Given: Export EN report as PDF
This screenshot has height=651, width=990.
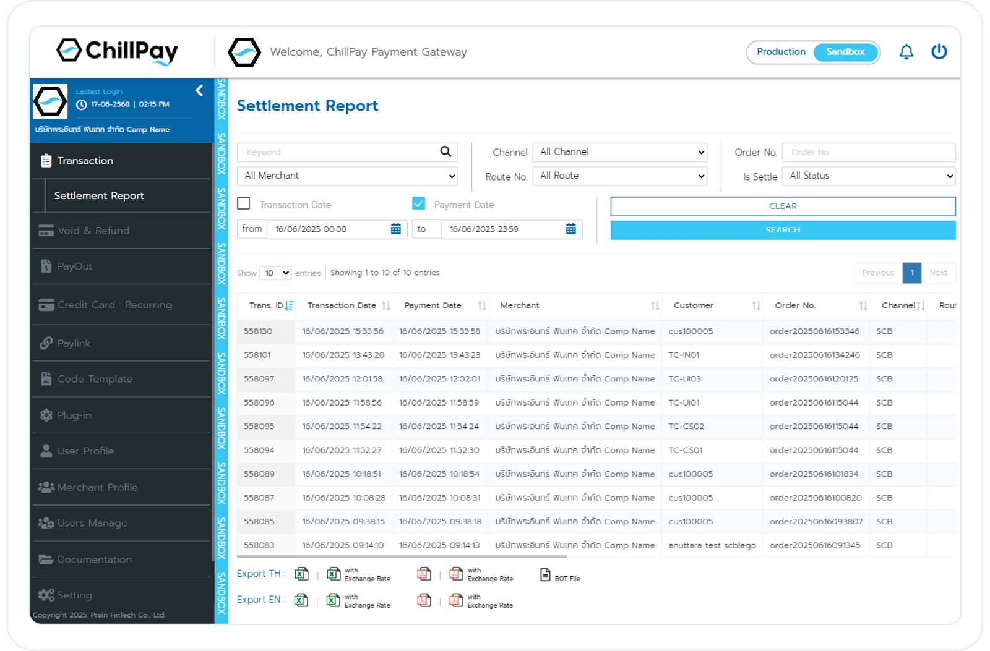Looking at the screenshot, I should 424,600.
